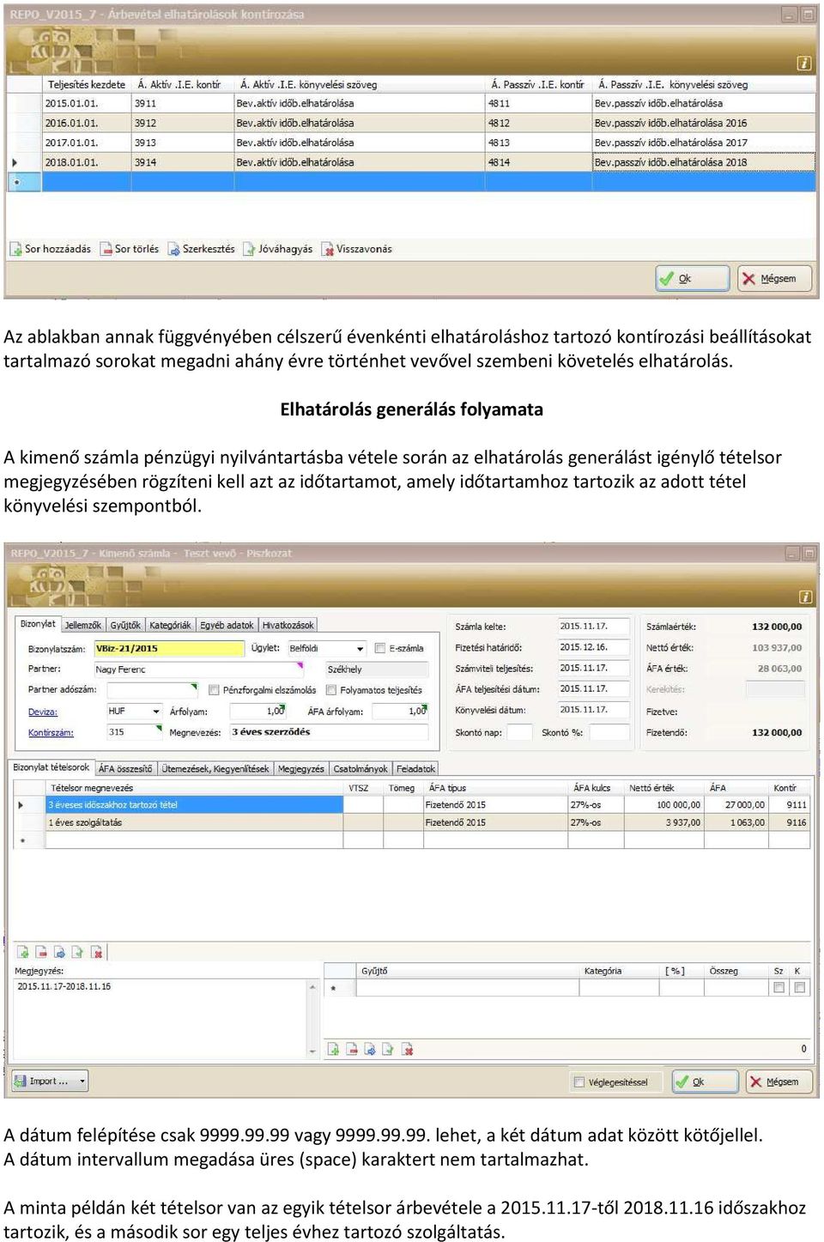
Task: Click cell Bev.passzív időb.elhatárolása 2018
Action: coord(703,162)
